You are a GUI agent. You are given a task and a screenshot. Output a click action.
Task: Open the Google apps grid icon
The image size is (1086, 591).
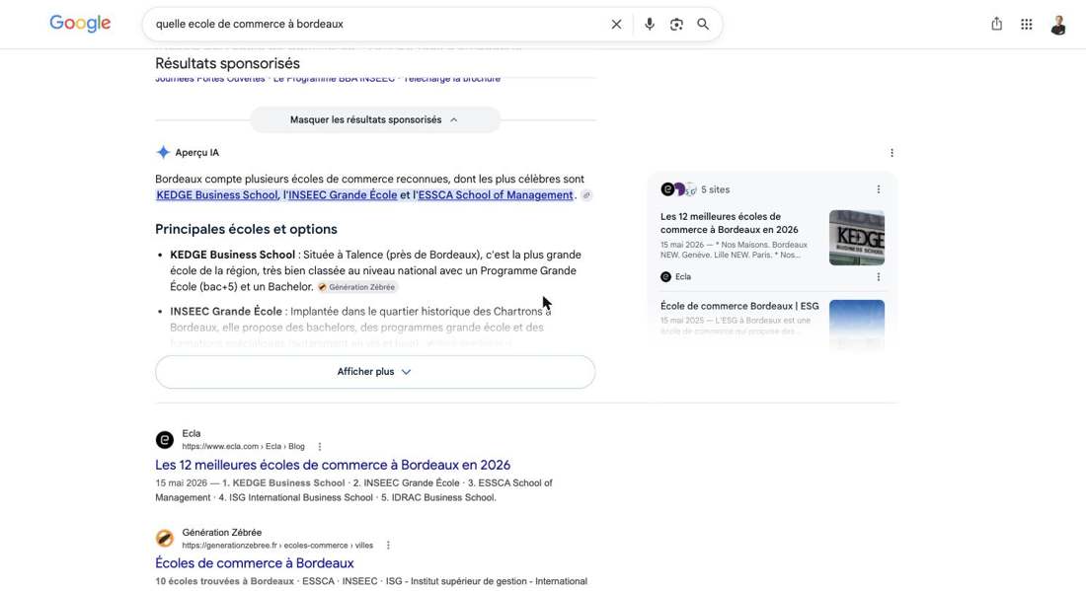pos(1027,25)
